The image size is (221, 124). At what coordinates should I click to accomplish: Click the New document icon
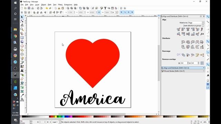pyautogui.click(x=22, y=8)
